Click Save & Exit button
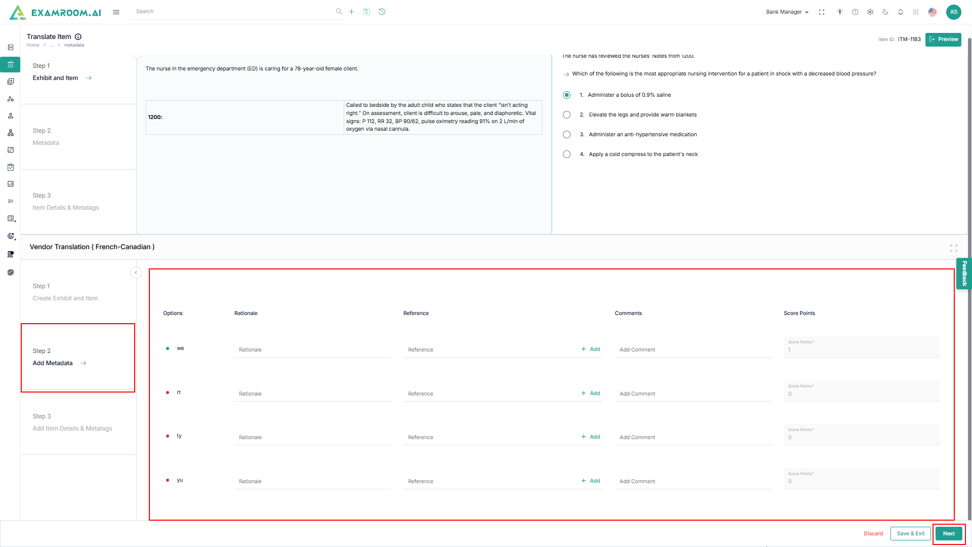 tap(910, 533)
